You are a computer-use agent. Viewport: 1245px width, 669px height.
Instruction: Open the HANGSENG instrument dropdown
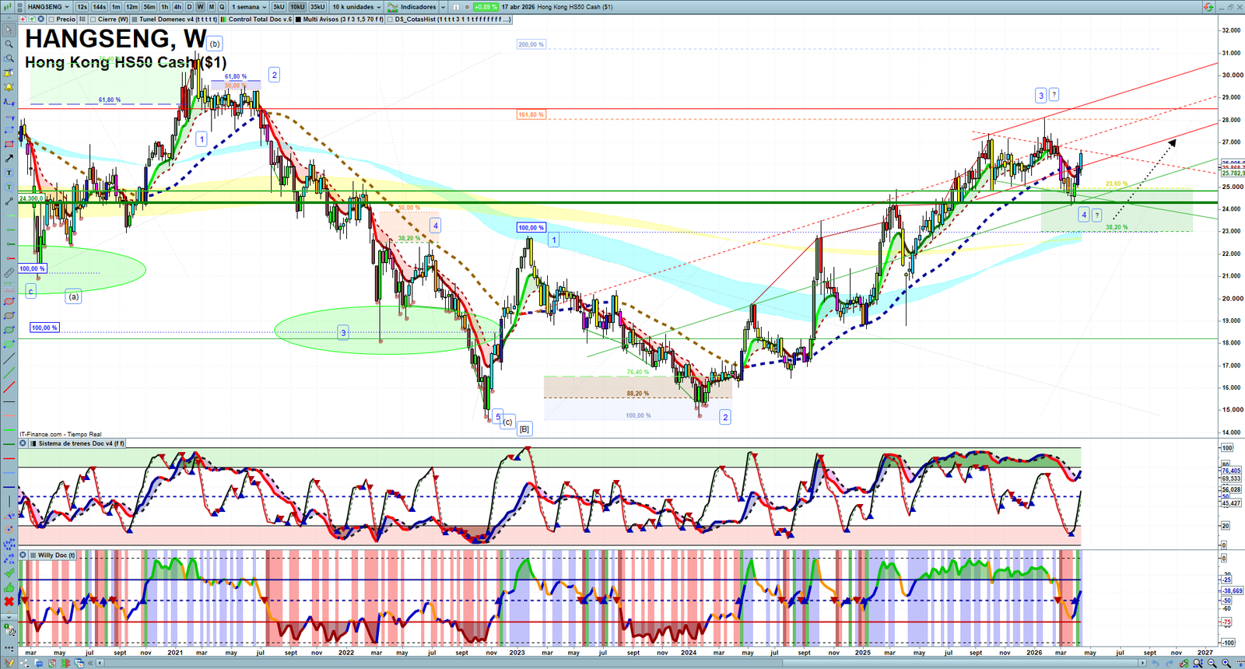[47, 7]
